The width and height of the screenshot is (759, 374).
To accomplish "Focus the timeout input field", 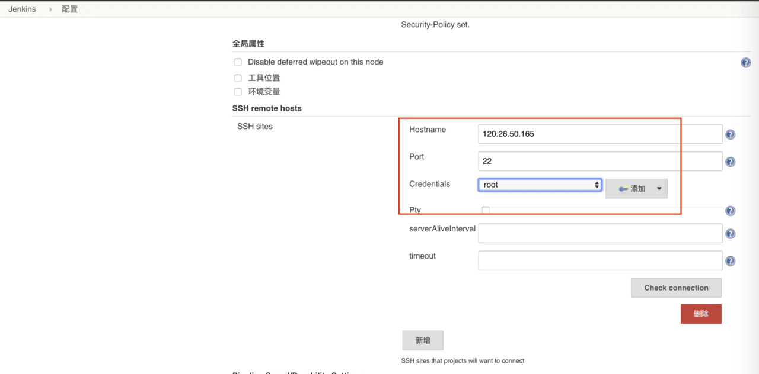I will pyautogui.click(x=600, y=260).
